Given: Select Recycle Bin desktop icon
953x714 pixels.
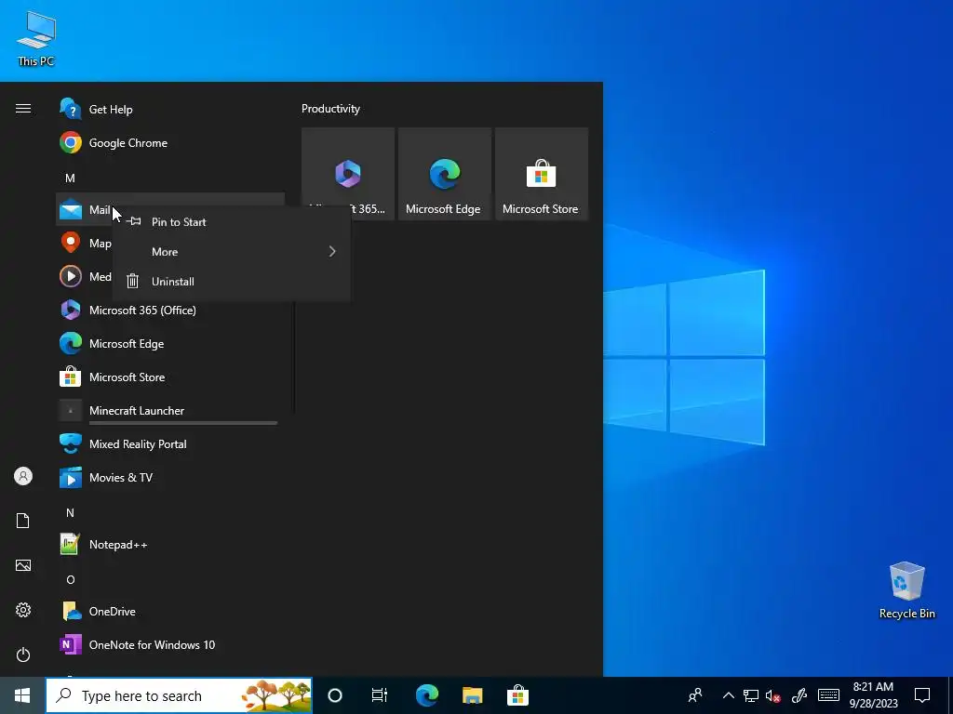Looking at the screenshot, I should coord(906,590).
